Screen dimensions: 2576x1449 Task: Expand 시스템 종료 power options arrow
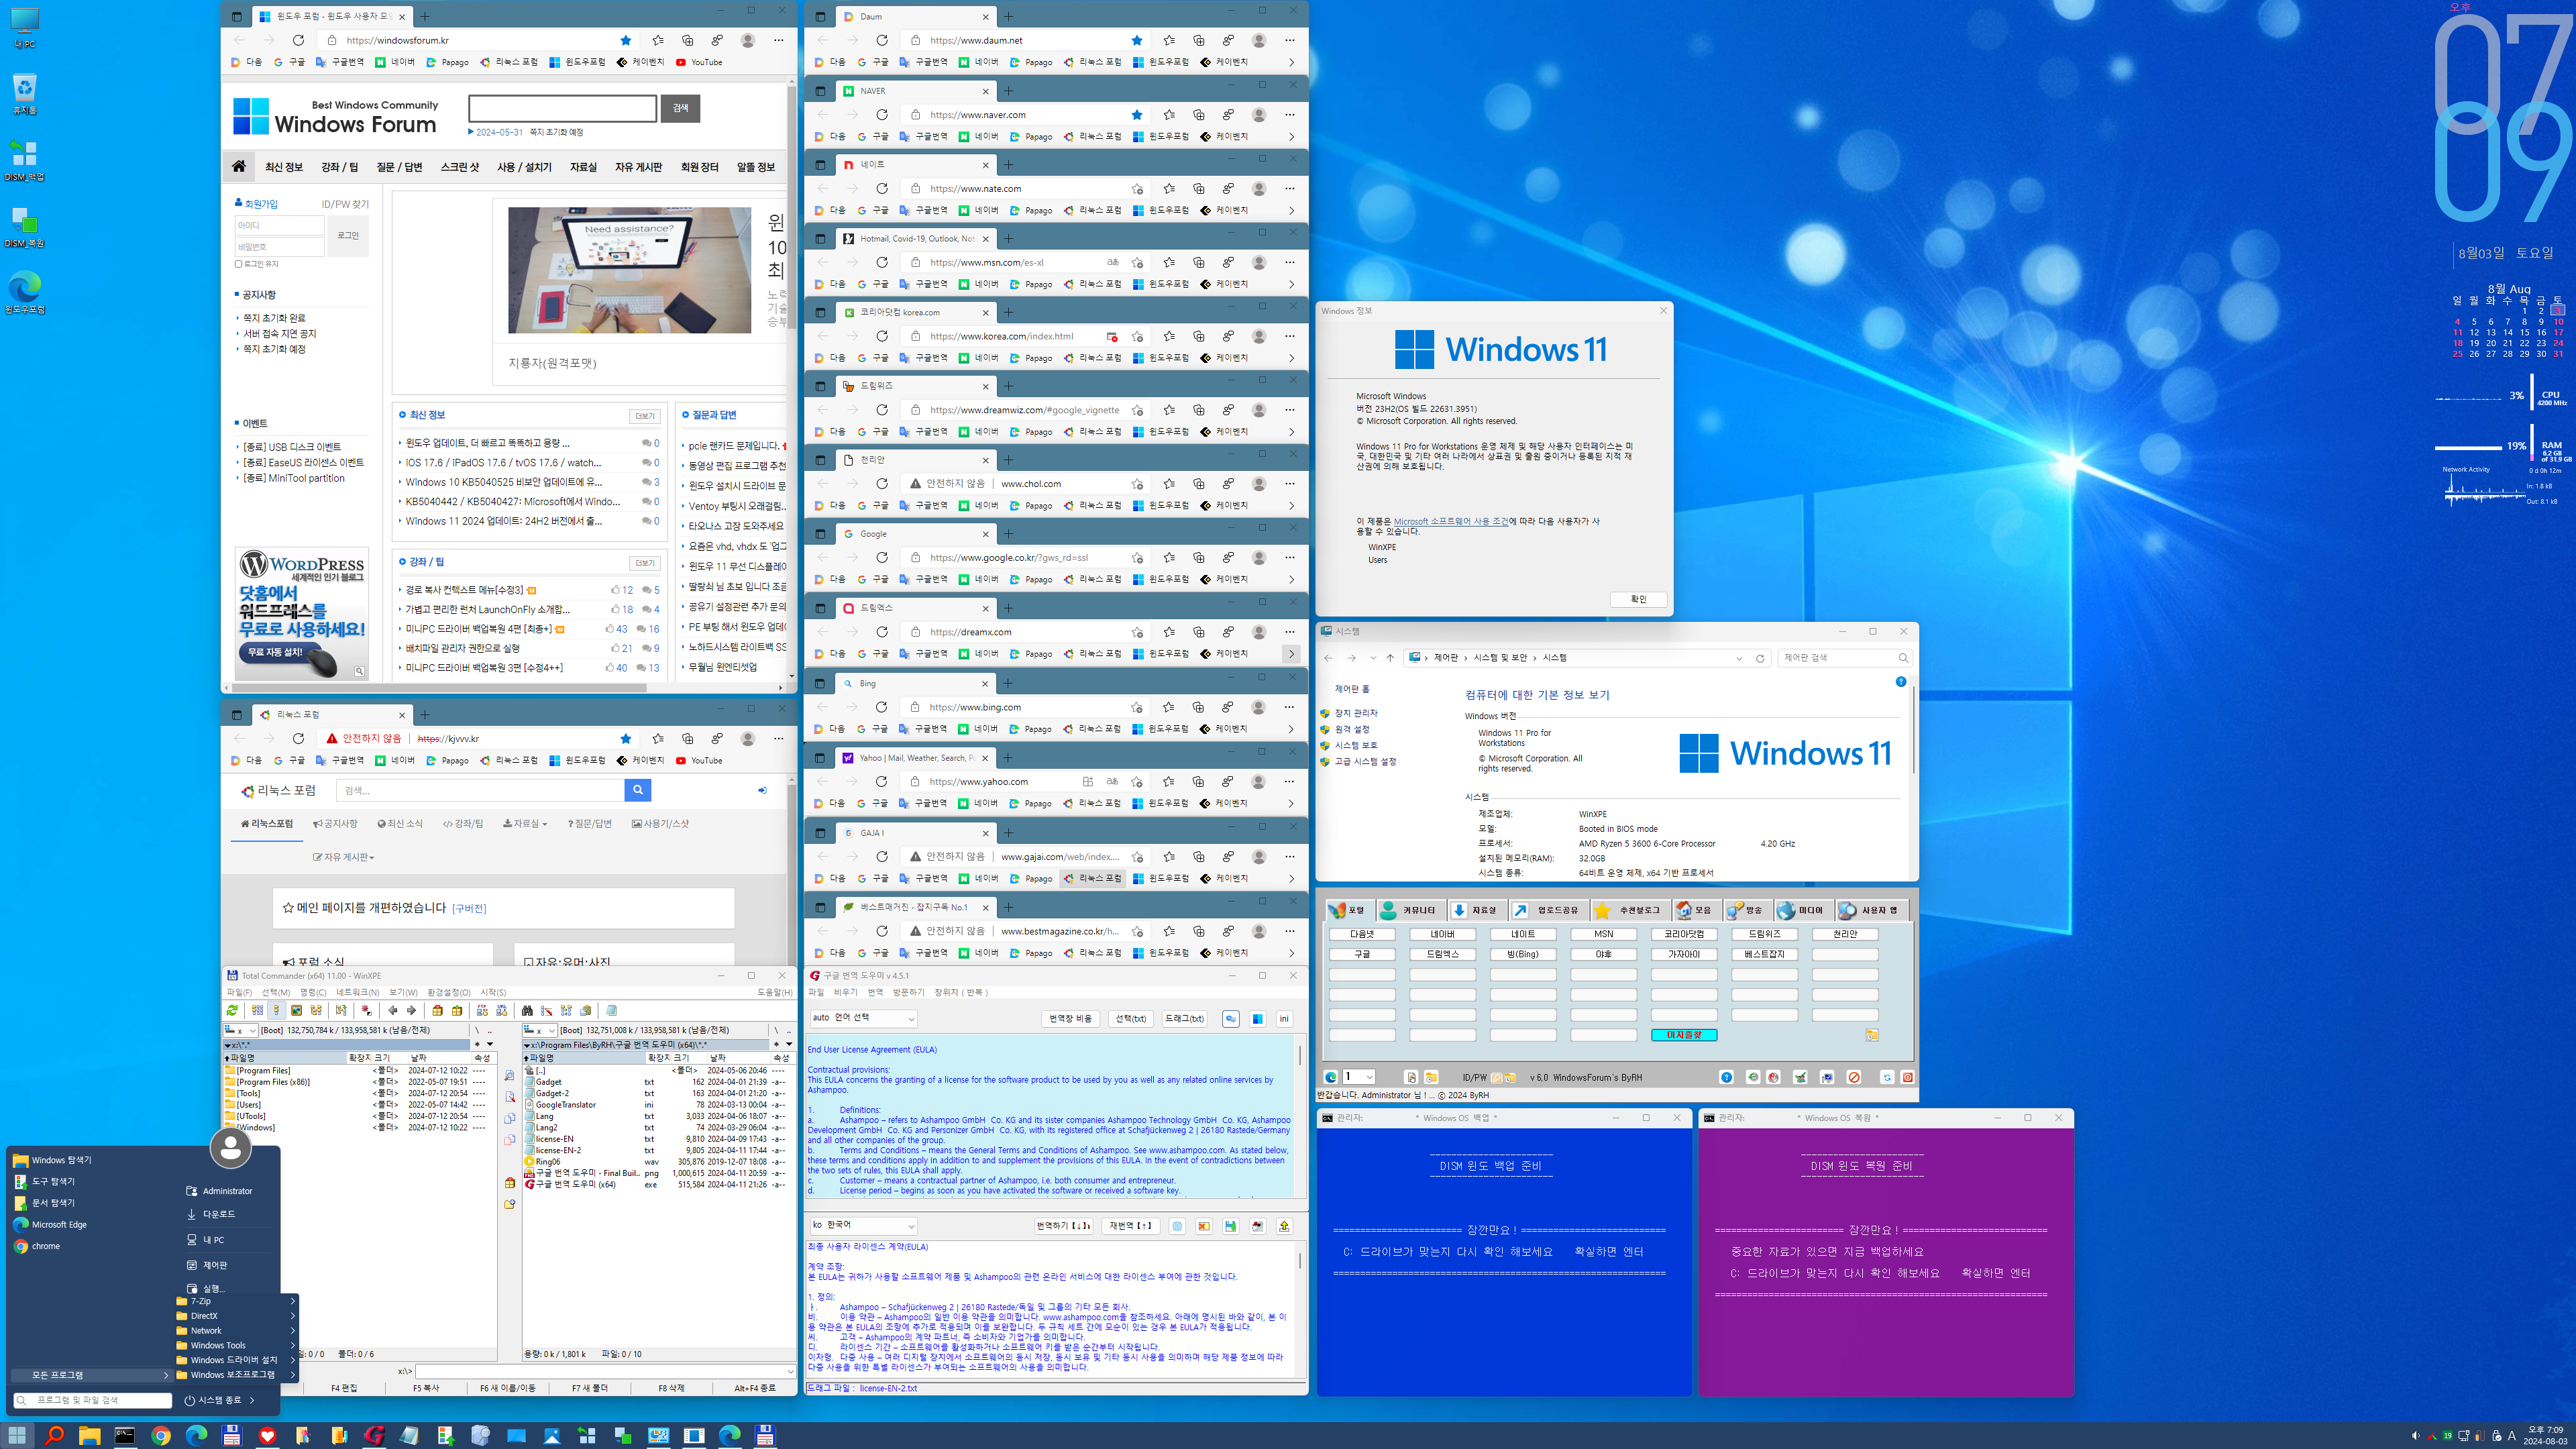pyautogui.click(x=252, y=1400)
